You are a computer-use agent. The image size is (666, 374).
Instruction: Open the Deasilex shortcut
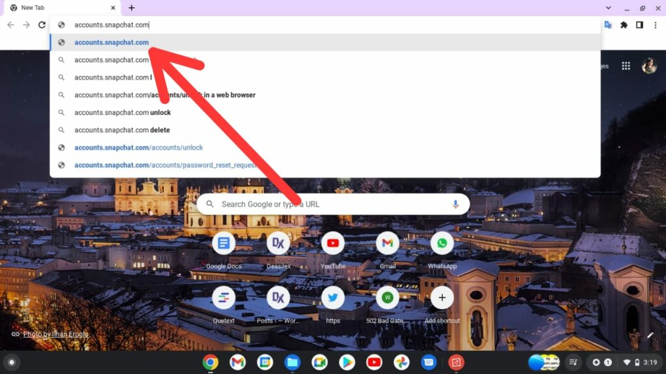point(278,251)
